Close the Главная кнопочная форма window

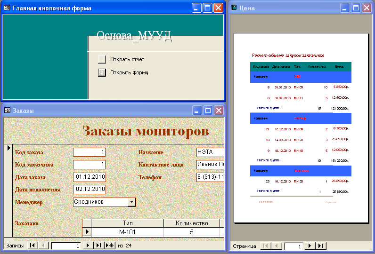pos(218,8)
